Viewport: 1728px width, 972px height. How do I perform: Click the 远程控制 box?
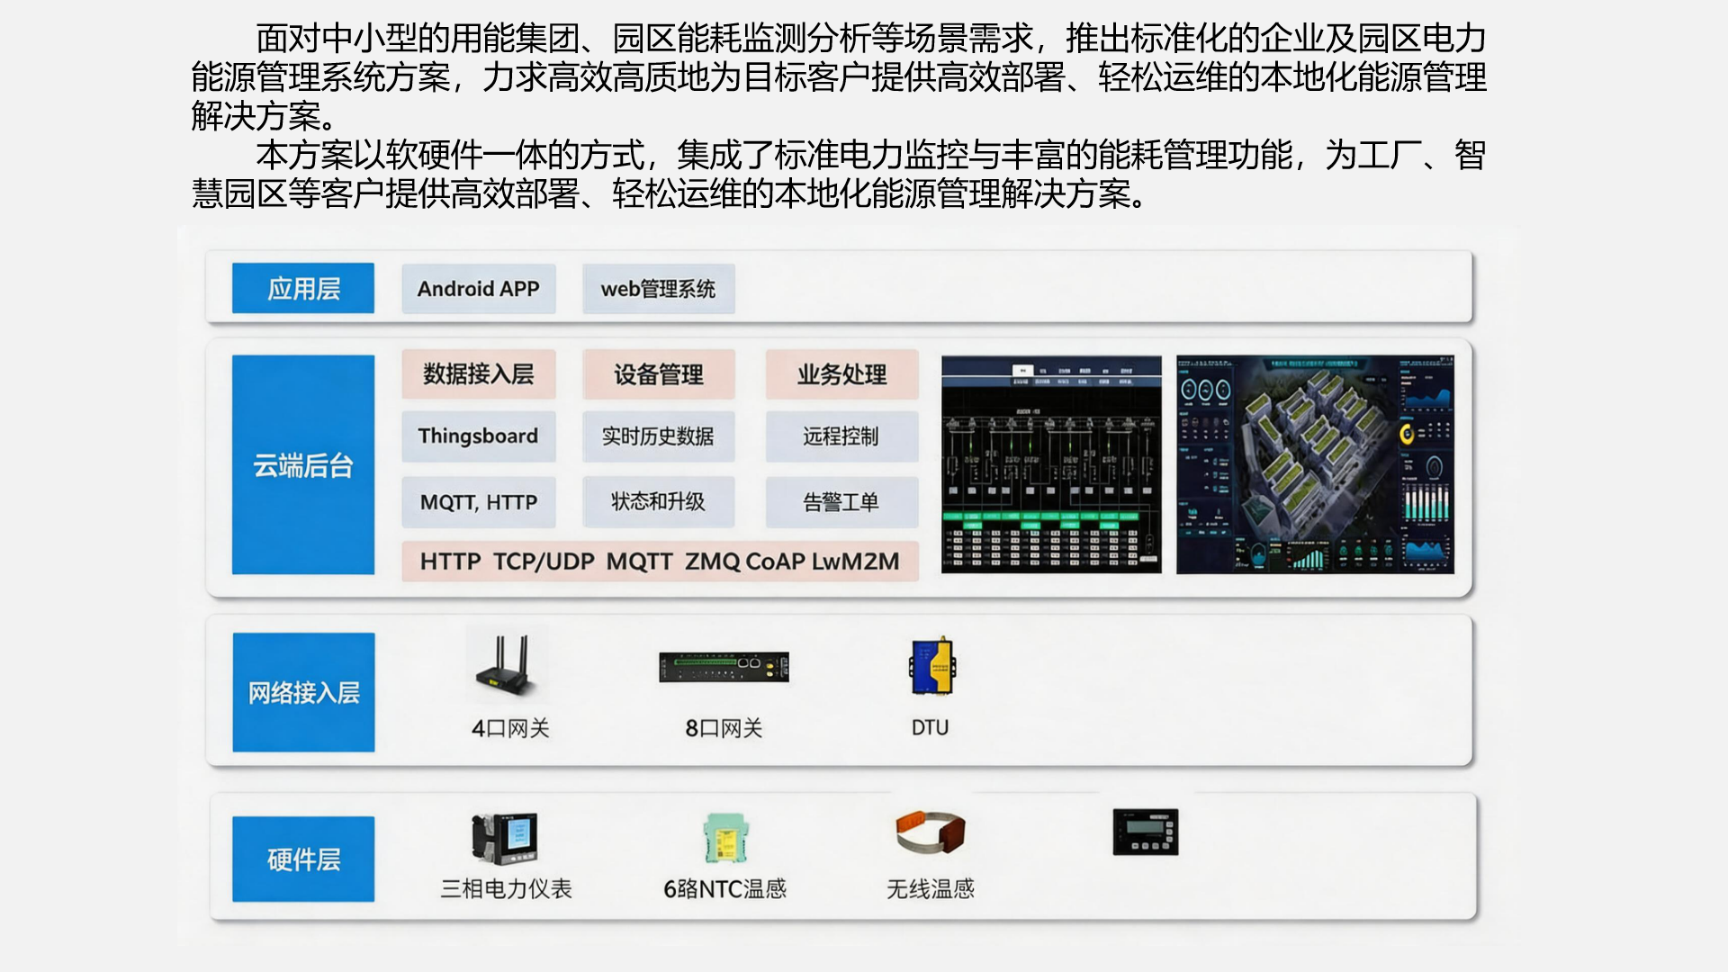tap(842, 436)
